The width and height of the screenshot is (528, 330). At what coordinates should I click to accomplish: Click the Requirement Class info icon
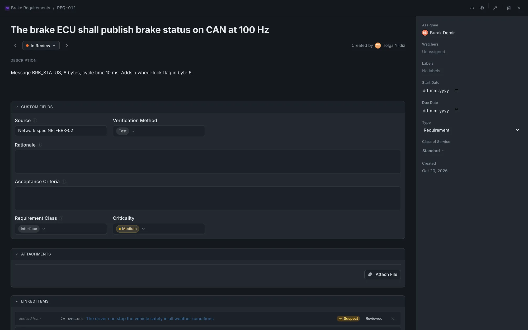click(61, 218)
